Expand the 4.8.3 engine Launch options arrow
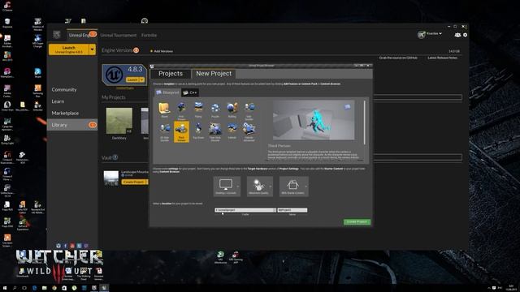The height and width of the screenshot is (292, 520). (x=142, y=79)
